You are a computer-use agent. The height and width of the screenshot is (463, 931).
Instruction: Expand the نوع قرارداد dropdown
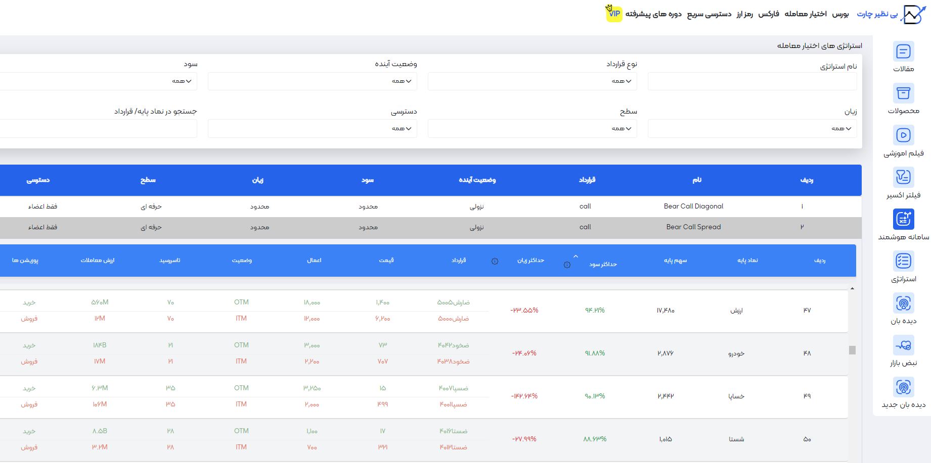click(x=532, y=81)
